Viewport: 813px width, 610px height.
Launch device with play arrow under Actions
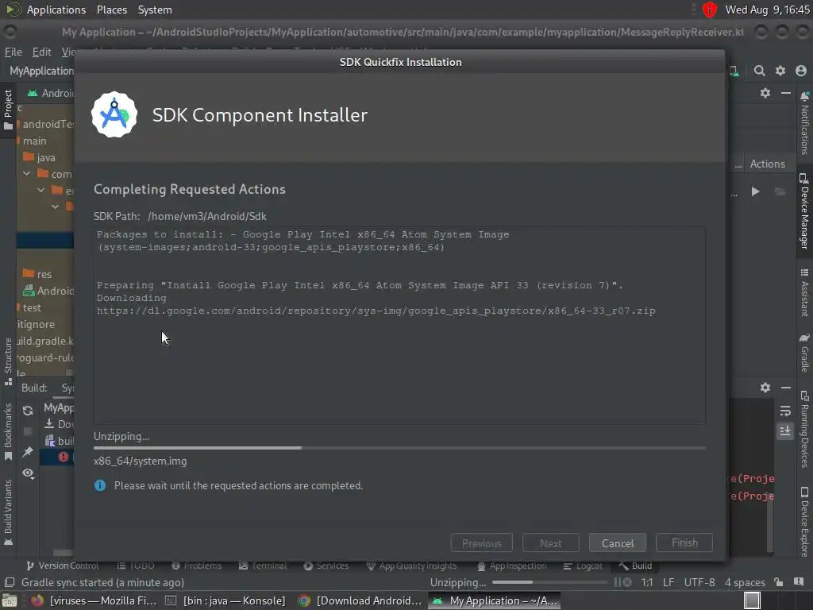point(756,191)
